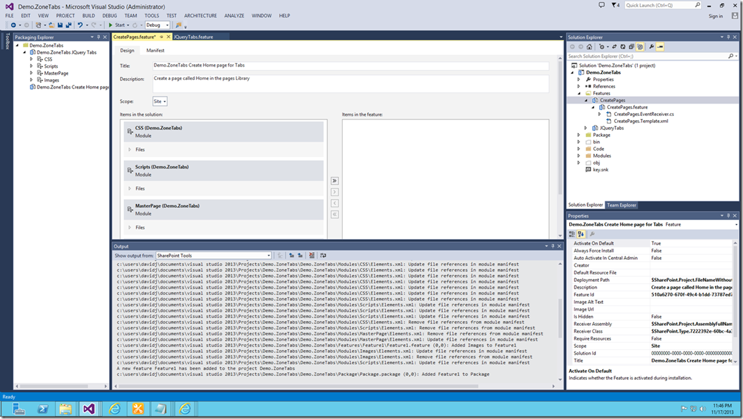Open the TOOLS menu
This screenshot has width=743, height=419.
[152, 16]
